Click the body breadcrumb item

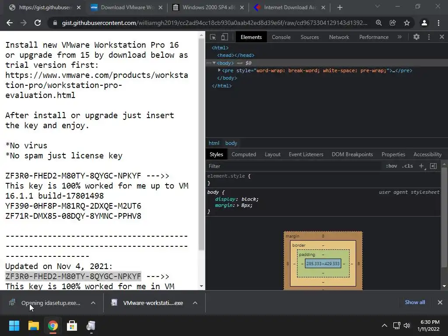[x=231, y=143]
